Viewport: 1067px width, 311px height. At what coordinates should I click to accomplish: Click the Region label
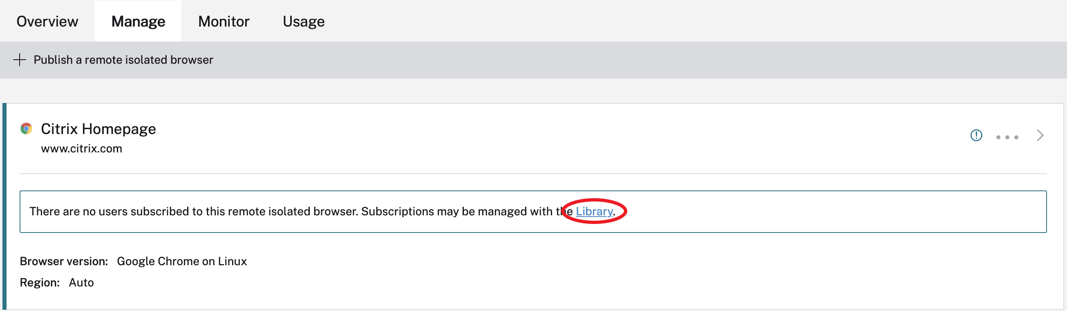40,282
